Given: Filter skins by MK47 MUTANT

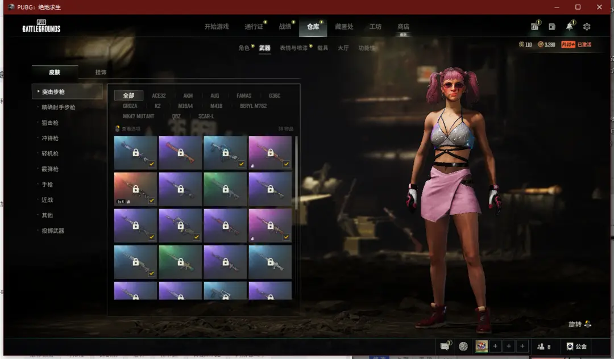Looking at the screenshot, I should pos(139,116).
